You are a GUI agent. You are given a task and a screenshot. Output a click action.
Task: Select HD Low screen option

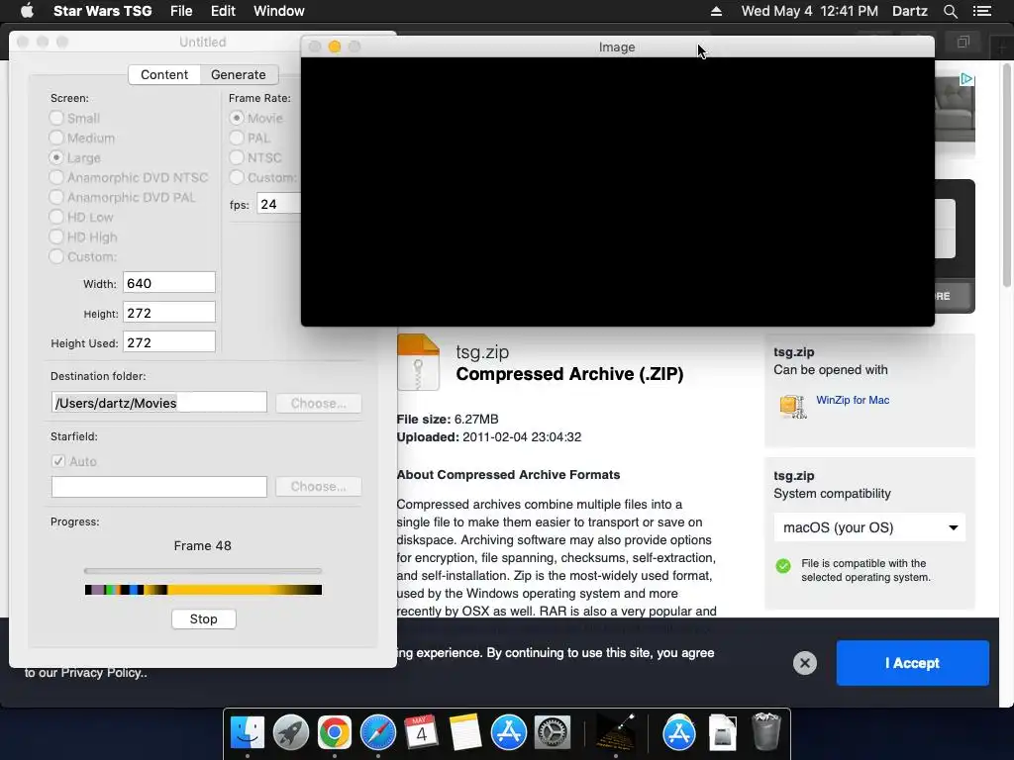coord(56,217)
